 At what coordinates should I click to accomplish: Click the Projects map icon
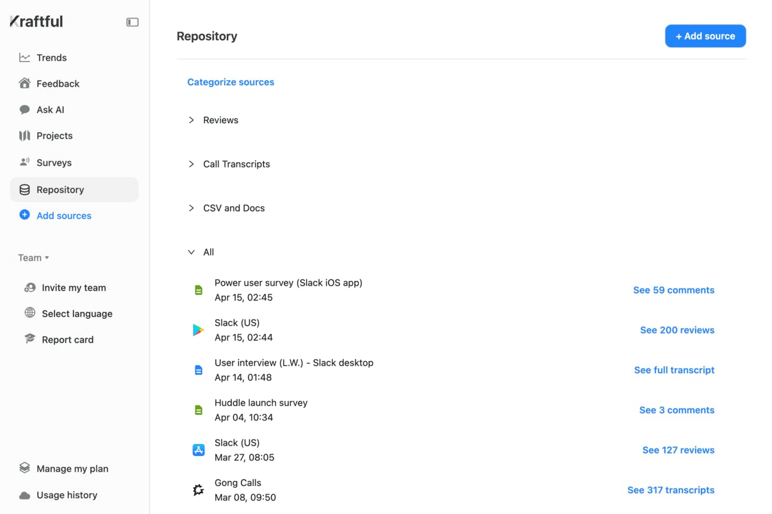pyautogui.click(x=24, y=136)
